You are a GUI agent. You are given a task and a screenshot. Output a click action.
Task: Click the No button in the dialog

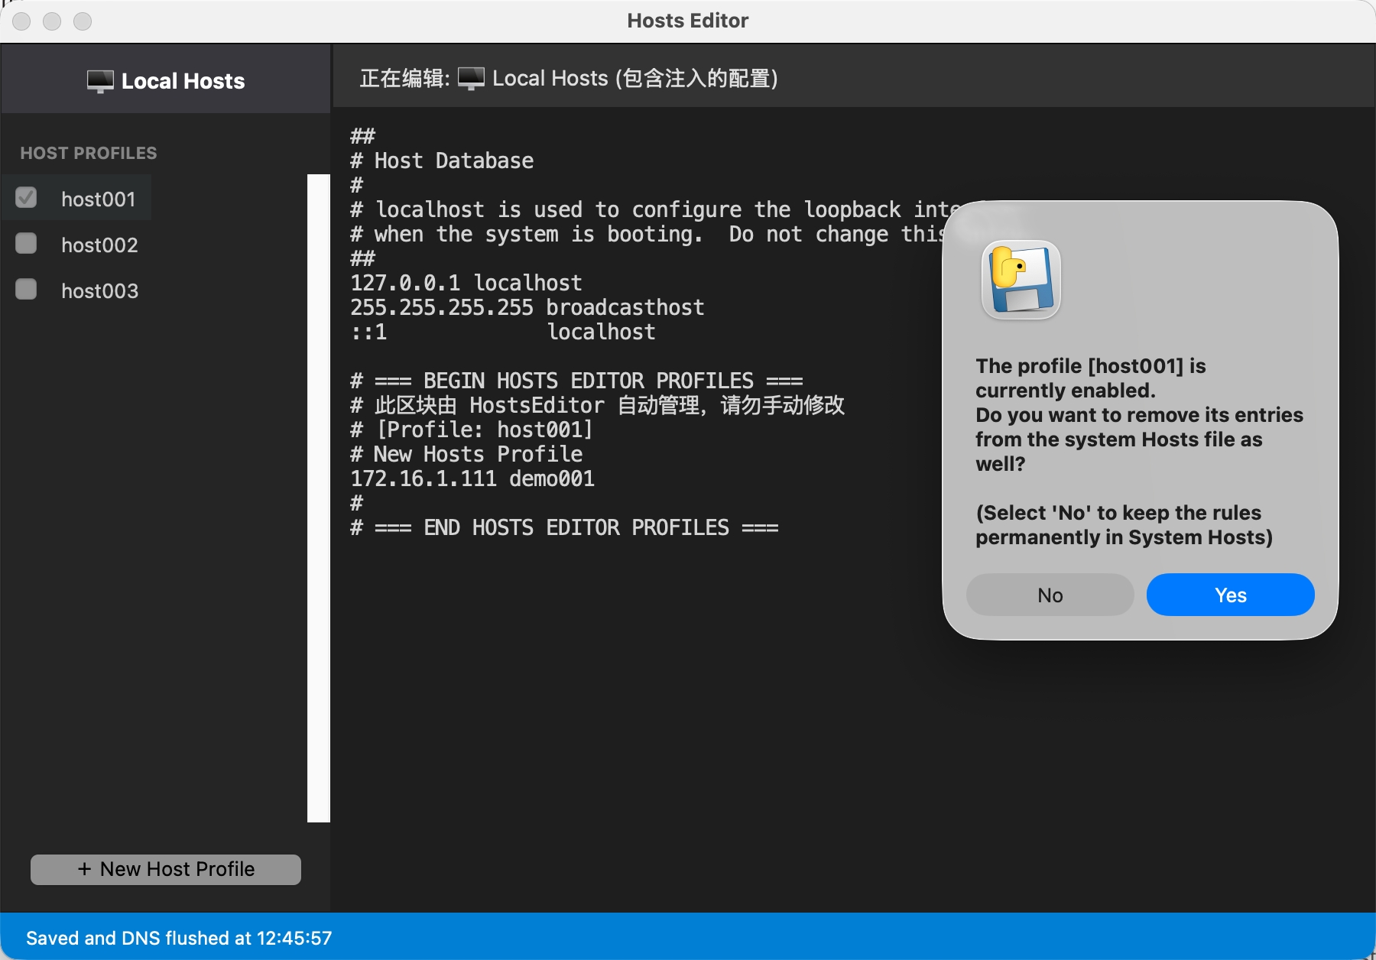tap(1050, 595)
